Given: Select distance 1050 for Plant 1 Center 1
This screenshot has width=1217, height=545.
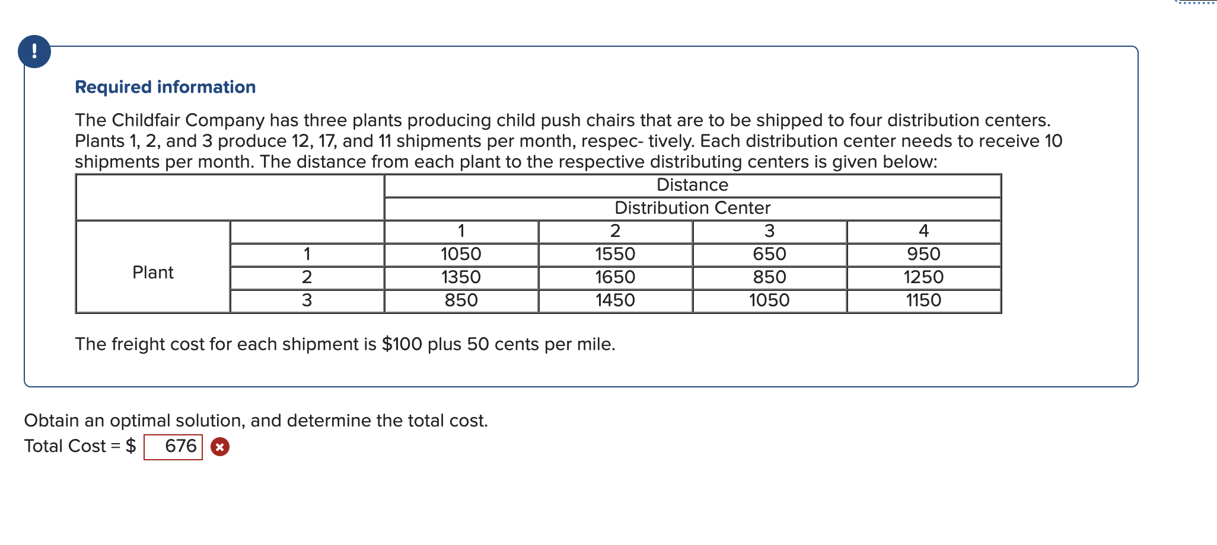Looking at the screenshot, I should pos(461,254).
